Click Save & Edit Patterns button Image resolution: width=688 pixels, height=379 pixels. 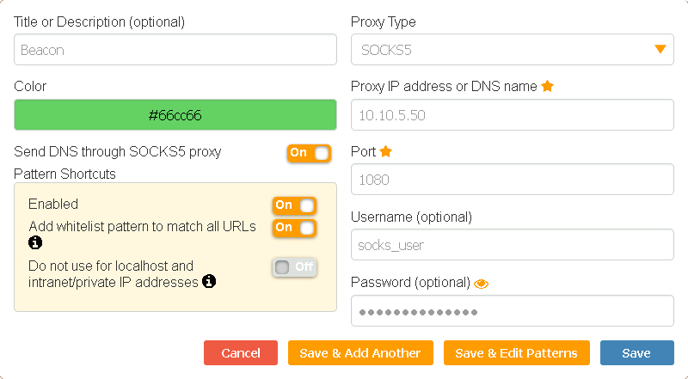click(x=516, y=353)
